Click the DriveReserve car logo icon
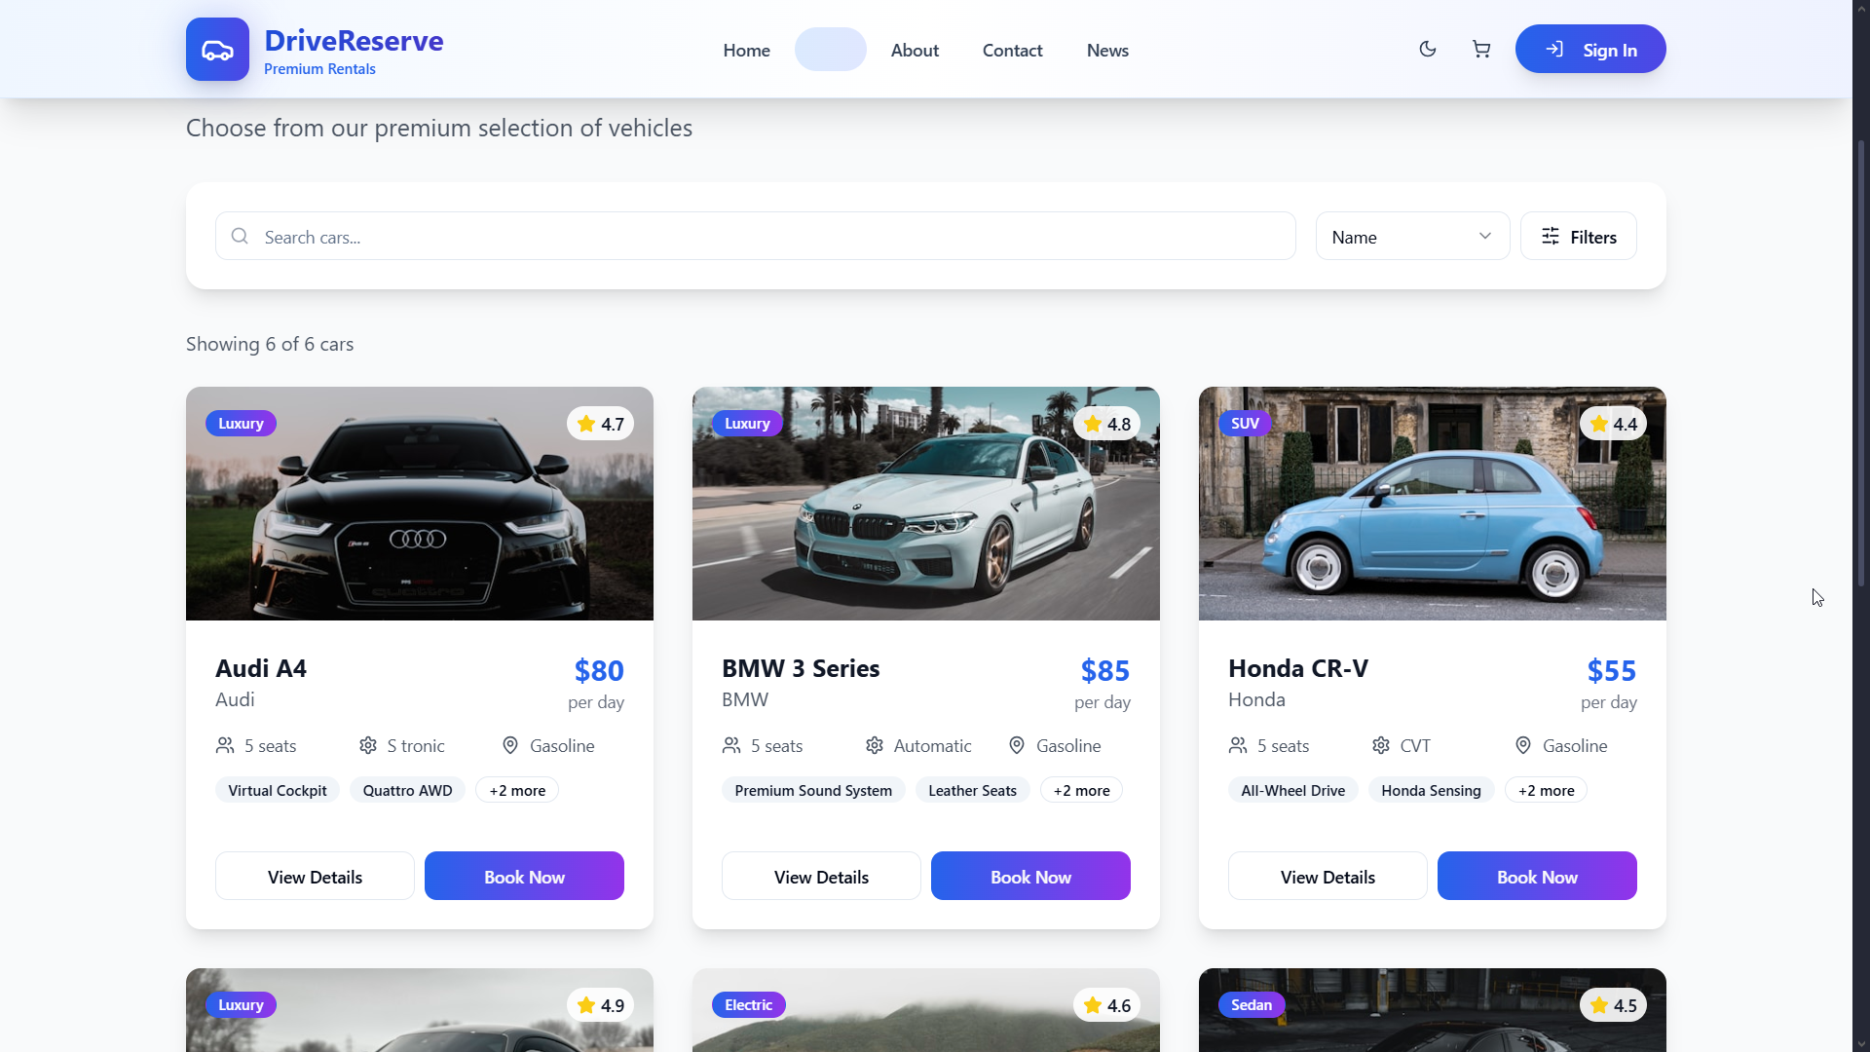 (x=217, y=50)
